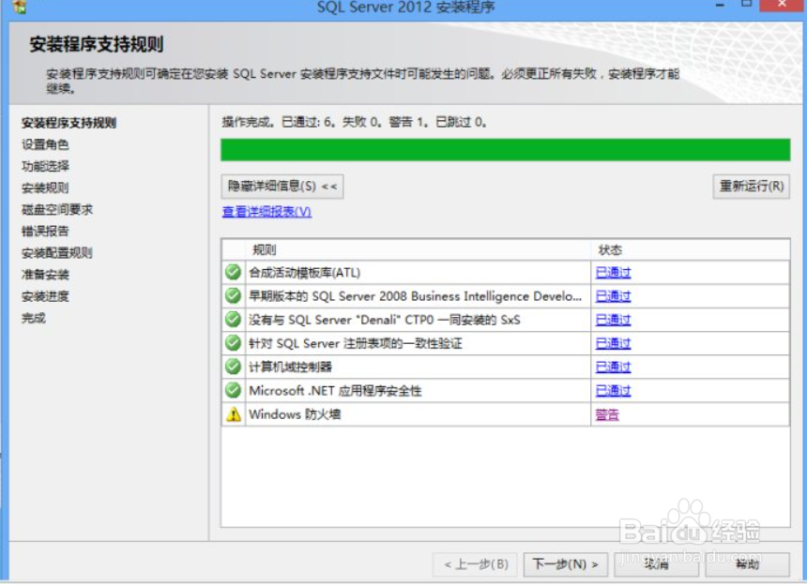This screenshot has width=807, height=585.
Task: Click the 下一步(N) button
Action: pos(565,564)
